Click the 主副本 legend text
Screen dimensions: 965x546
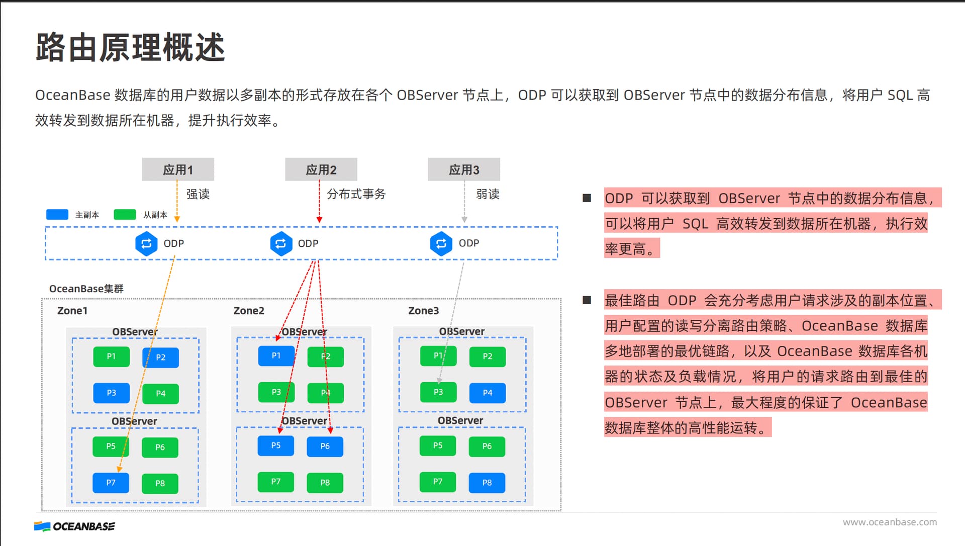tap(87, 215)
